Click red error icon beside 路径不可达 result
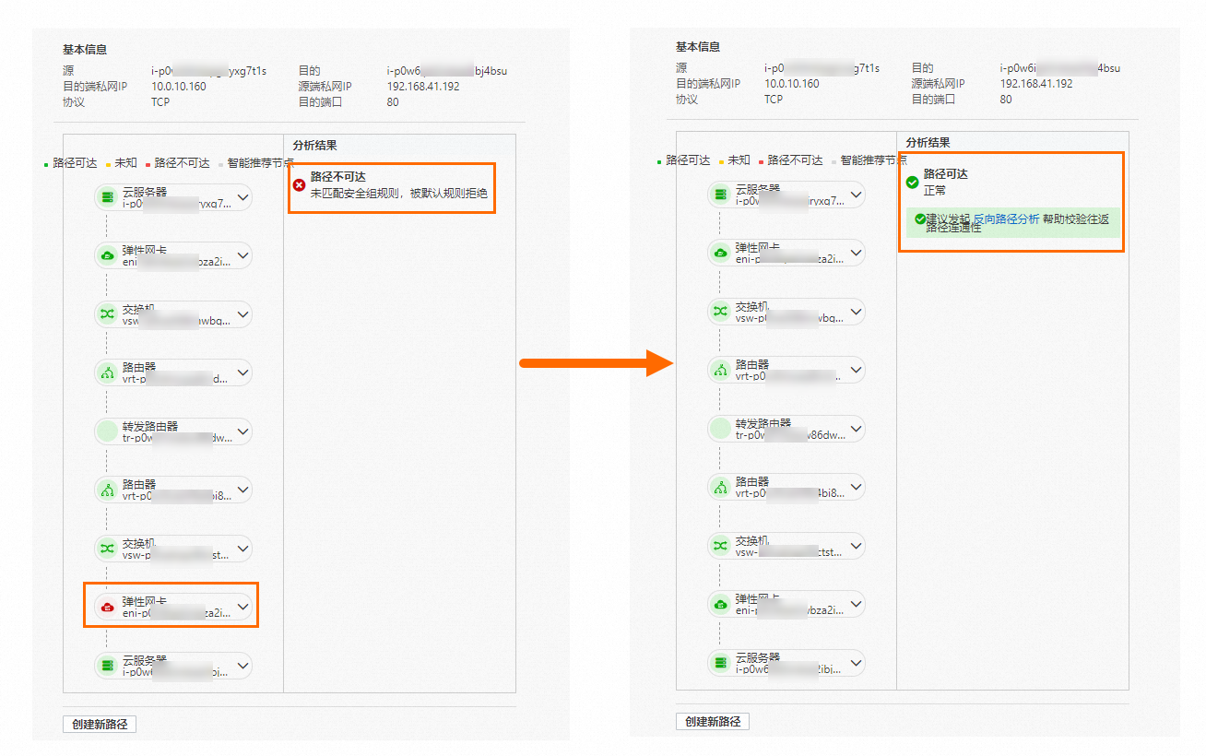Image resolution: width=1206 pixels, height=756 pixels. coord(299,184)
